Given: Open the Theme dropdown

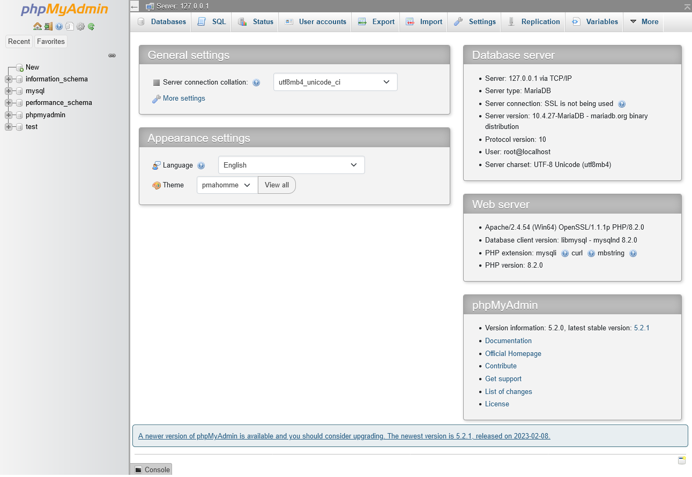Looking at the screenshot, I should tap(227, 185).
